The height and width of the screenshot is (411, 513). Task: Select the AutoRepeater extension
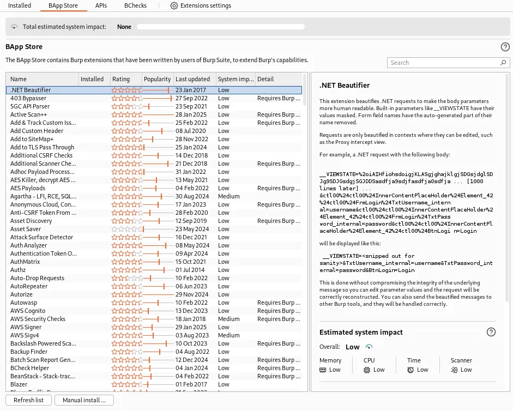[x=154, y=286]
